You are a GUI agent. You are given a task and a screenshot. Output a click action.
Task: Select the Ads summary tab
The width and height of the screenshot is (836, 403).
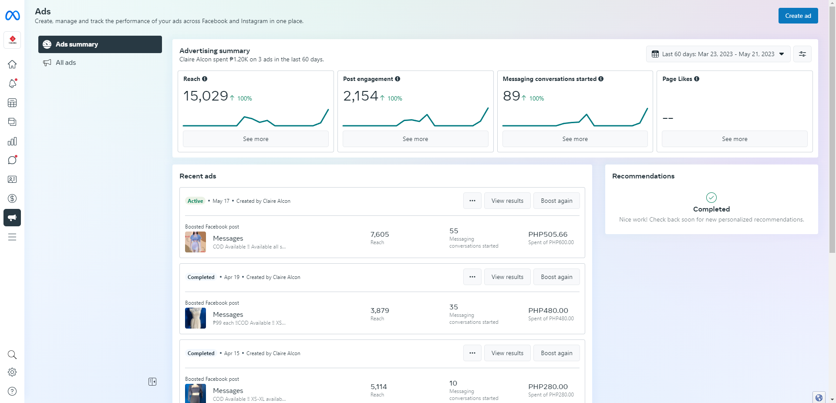pyautogui.click(x=100, y=44)
